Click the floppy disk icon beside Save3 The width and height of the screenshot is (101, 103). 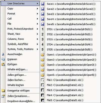tap(43, 14)
